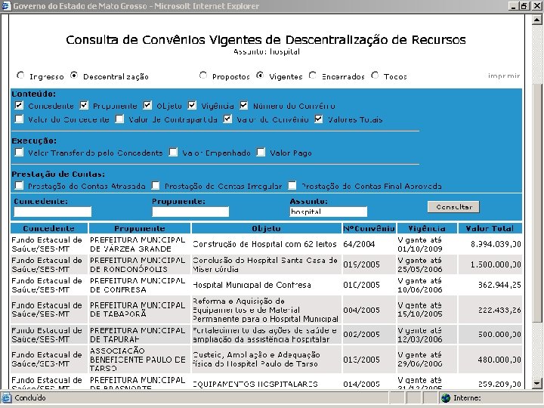The width and height of the screenshot is (544, 408).
Task: Click the value 362.944,25
Action: [499, 285]
